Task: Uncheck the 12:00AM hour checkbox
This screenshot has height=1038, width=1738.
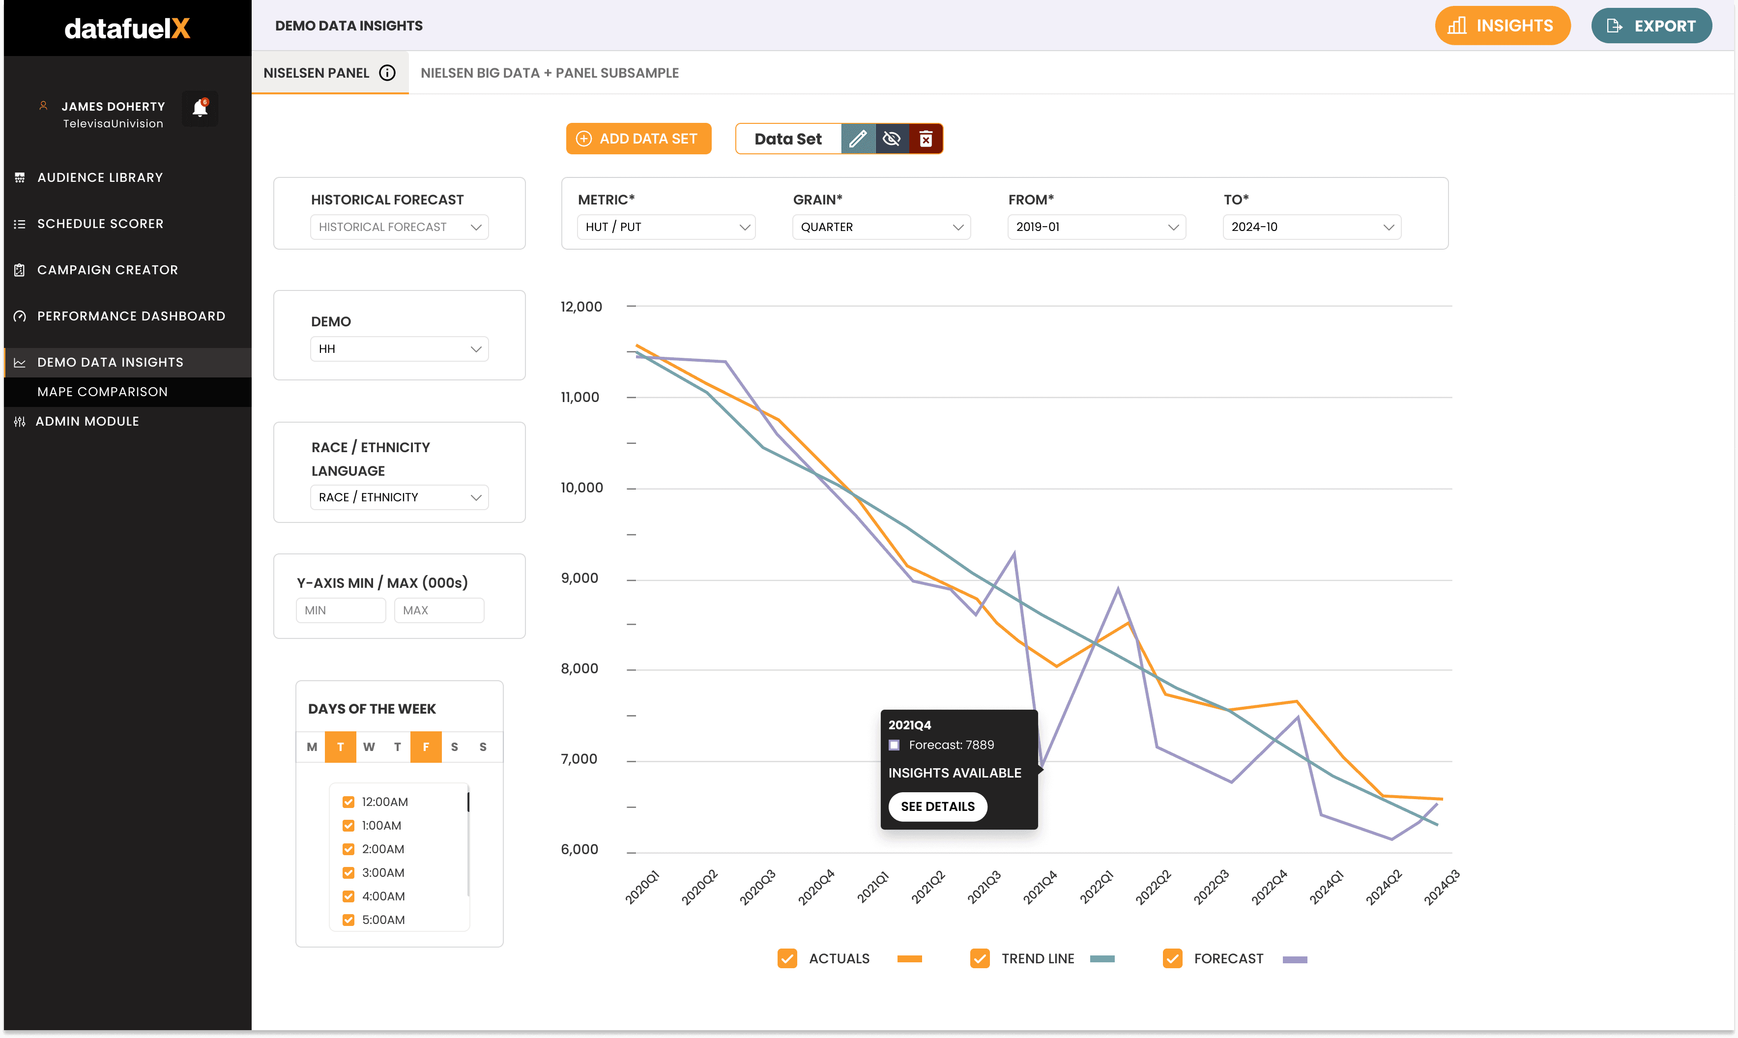Action: click(x=348, y=802)
